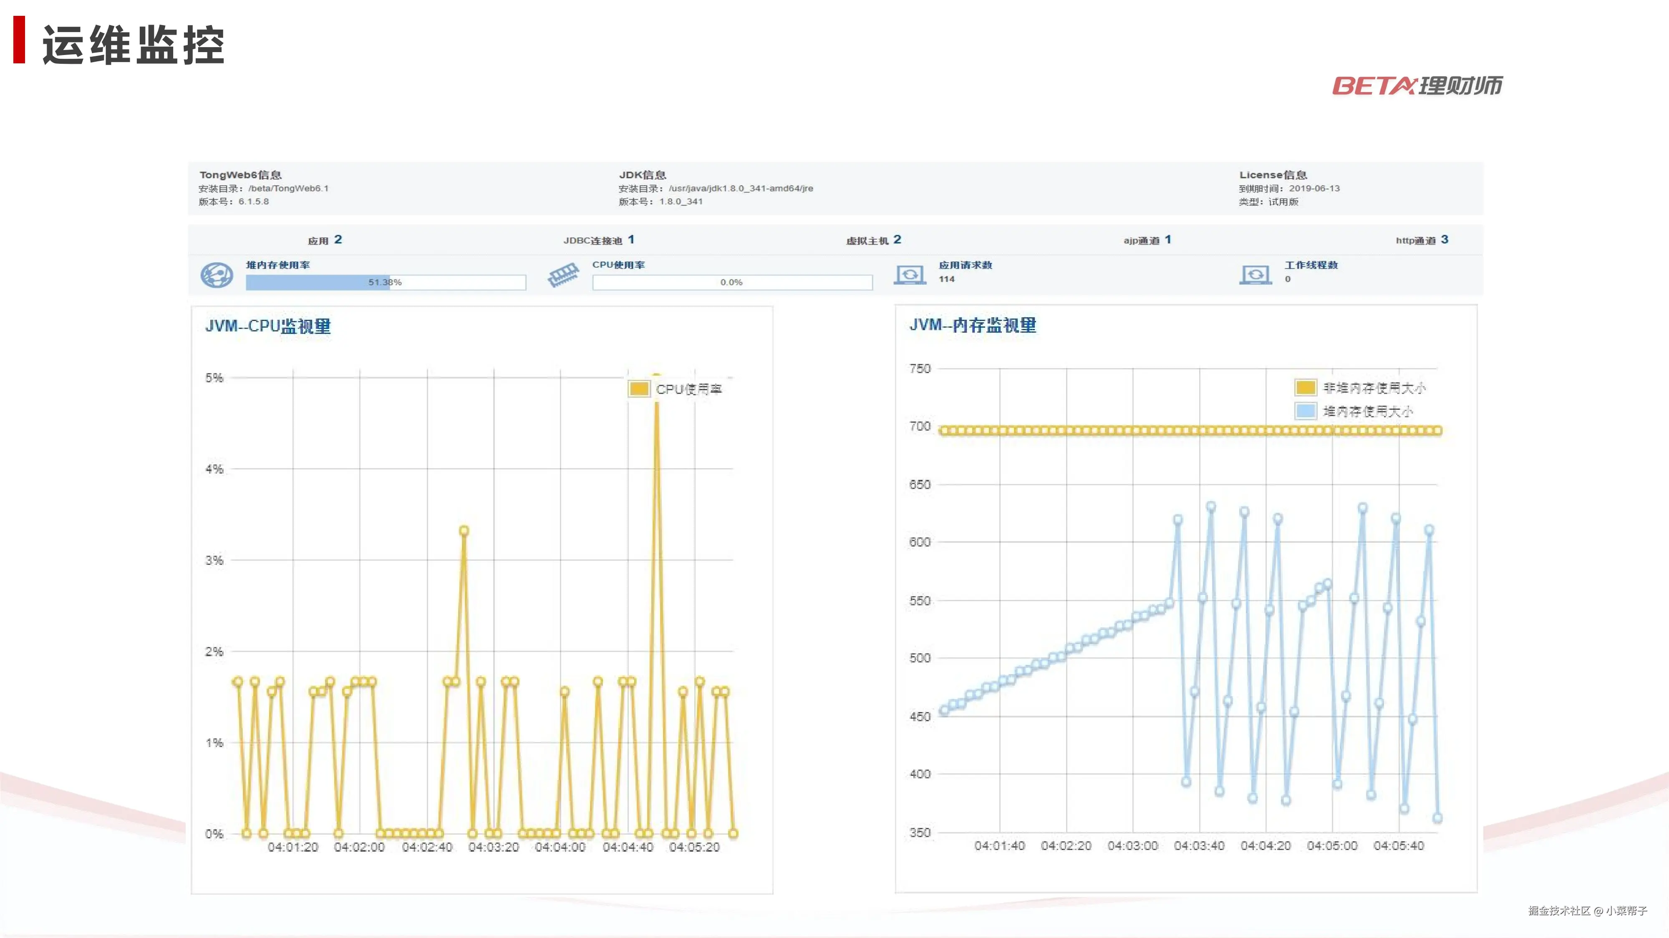
Task: Toggle the CPU使用率 yellow legend swatch
Action: point(639,389)
